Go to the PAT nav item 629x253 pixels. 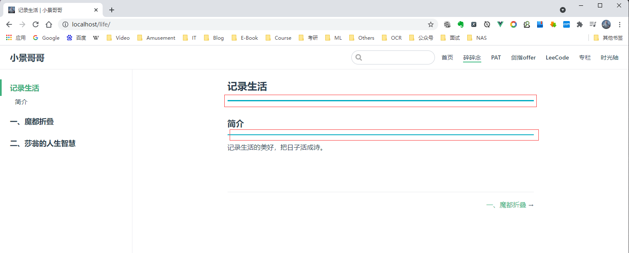click(x=496, y=57)
